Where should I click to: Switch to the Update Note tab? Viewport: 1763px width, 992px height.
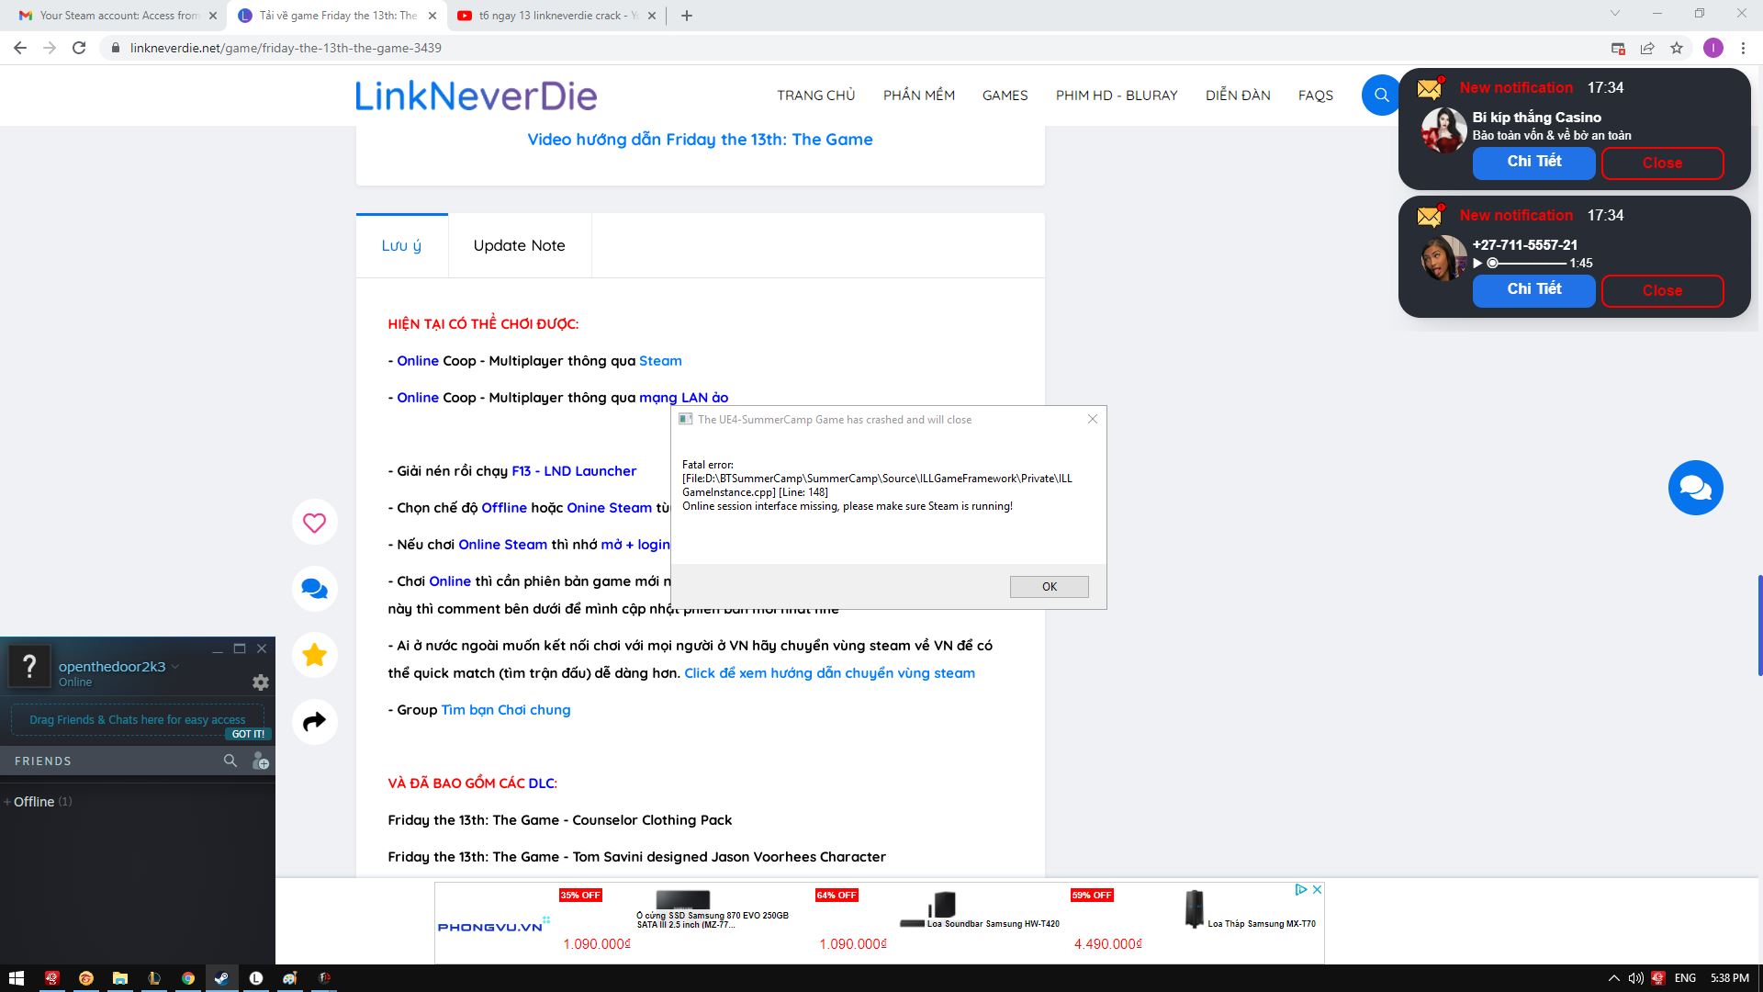tap(519, 245)
